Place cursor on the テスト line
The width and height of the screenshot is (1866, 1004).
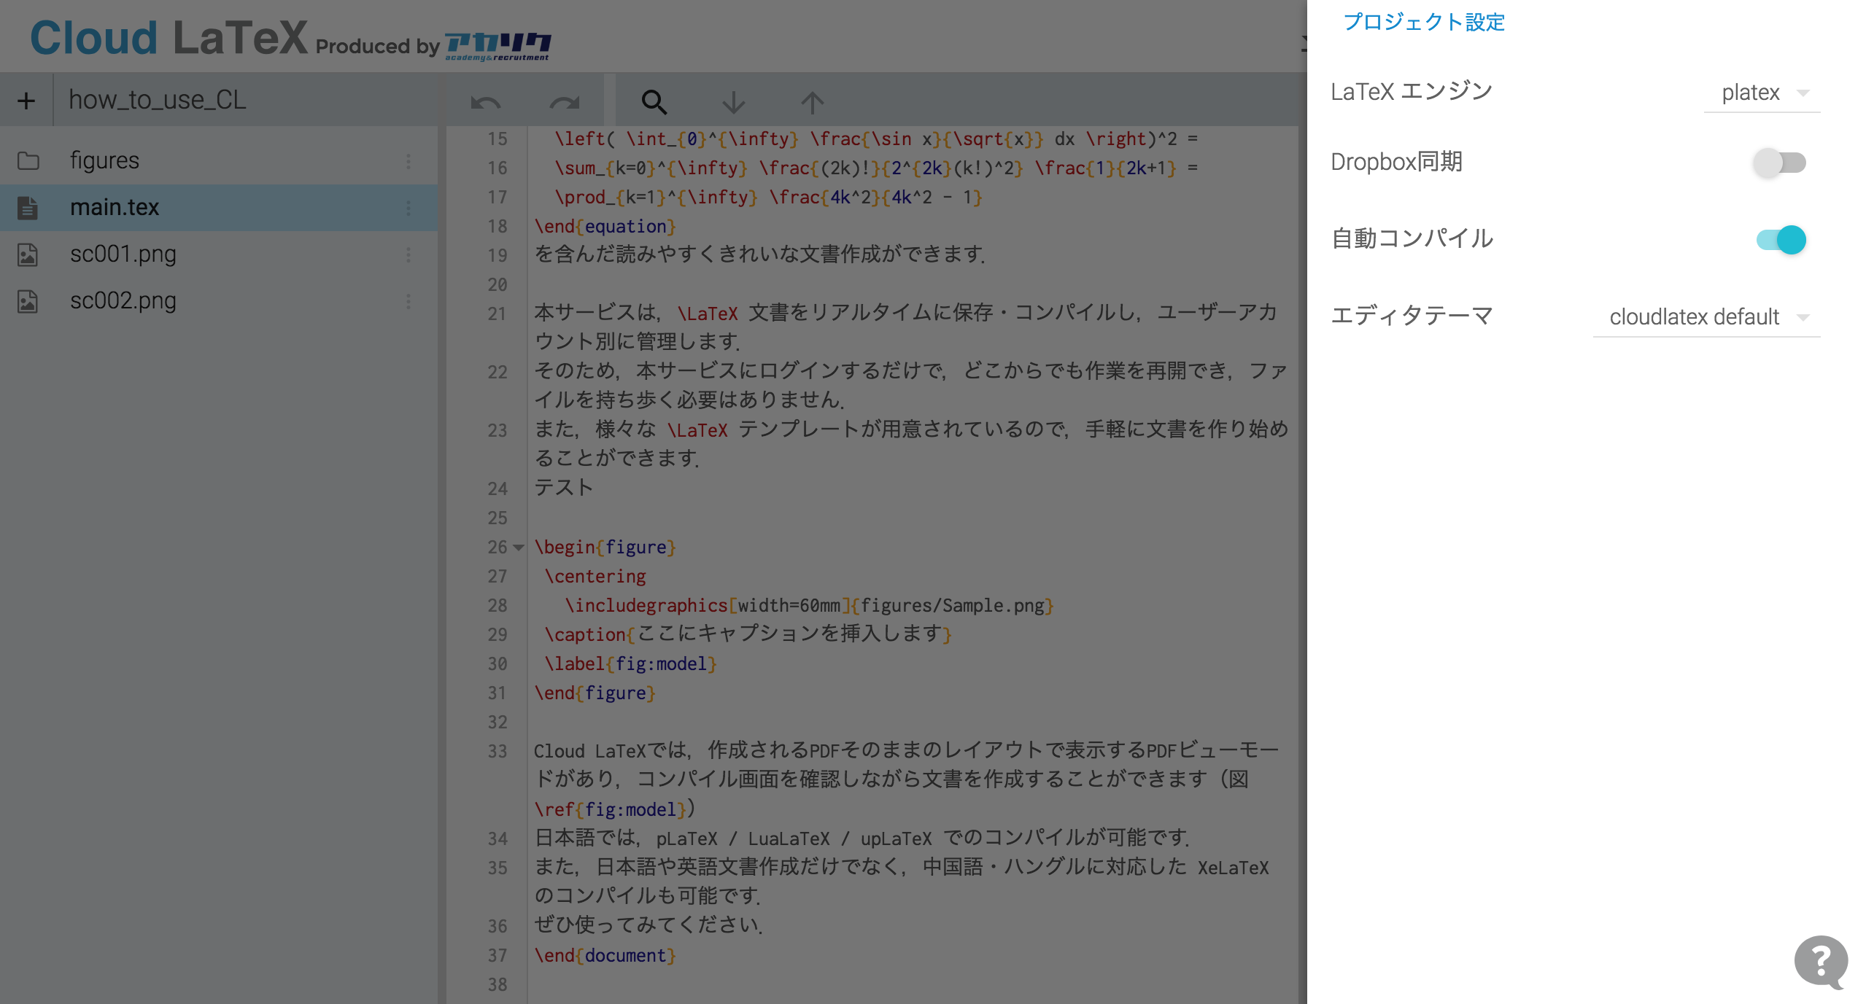click(563, 488)
